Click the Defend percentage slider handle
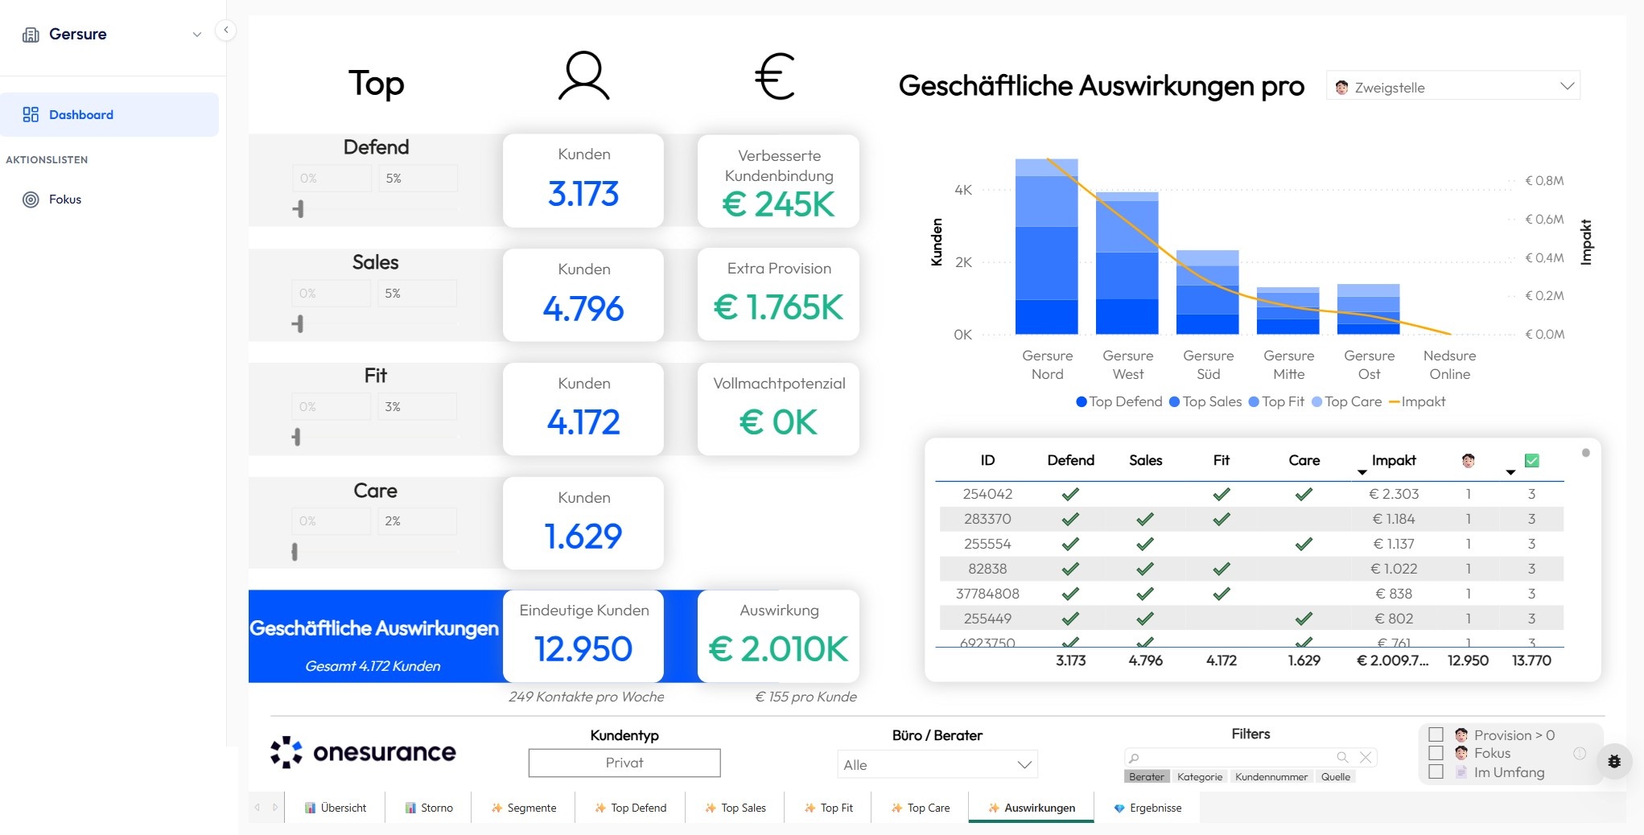 pos(299,209)
